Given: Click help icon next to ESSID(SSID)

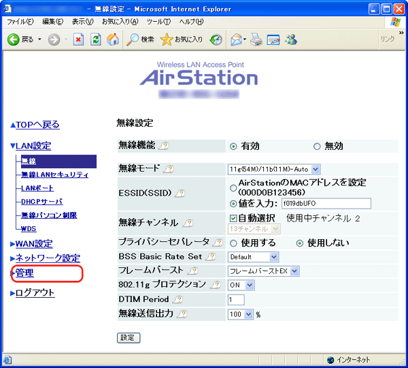Looking at the screenshot, I should [180, 194].
